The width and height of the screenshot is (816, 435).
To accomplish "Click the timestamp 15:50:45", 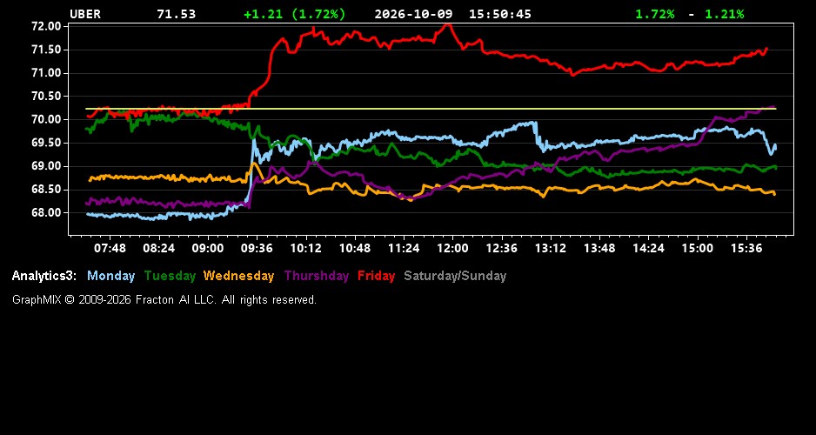I will pos(500,14).
